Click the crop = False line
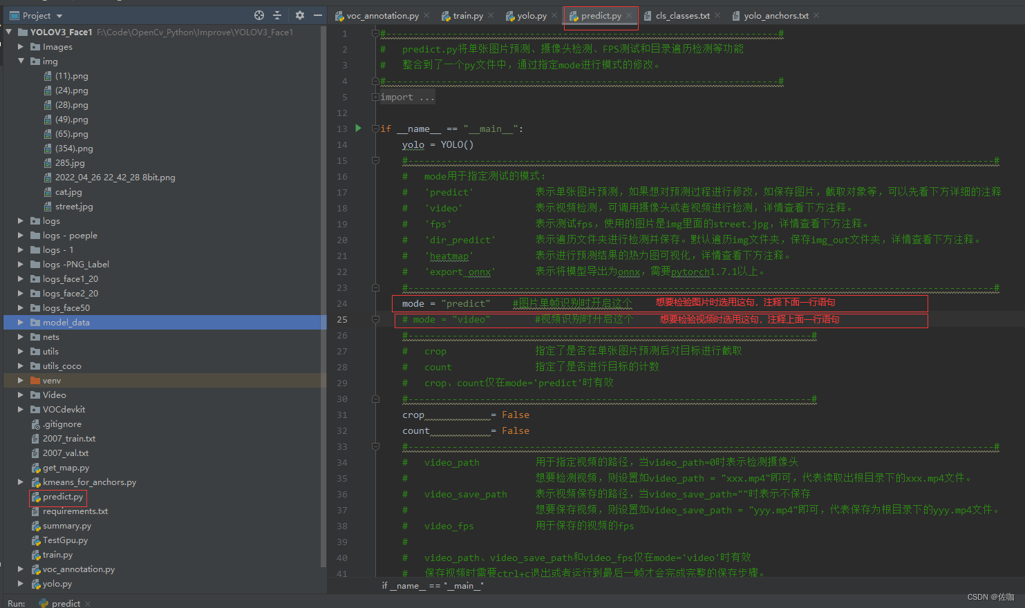The width and height of the screenshot is (1025, 608). (x=466, y=415)
